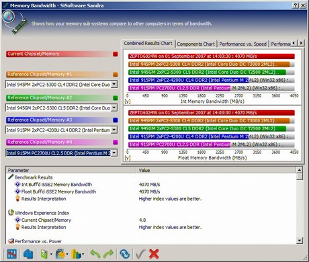Click the red X cancel icon
The image size is (309, 262).
click(x=154, y=254)
